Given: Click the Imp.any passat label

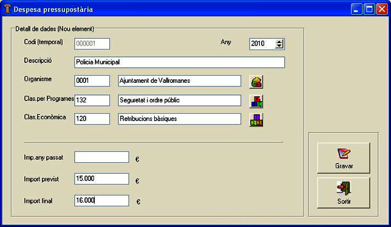Looking at the screenshot, I should tap(44, 157).
